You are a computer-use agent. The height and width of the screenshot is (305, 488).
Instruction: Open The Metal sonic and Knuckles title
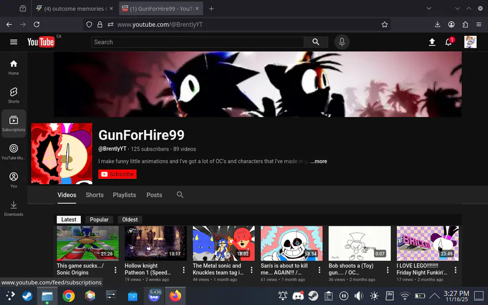click(x=218, y=269)
